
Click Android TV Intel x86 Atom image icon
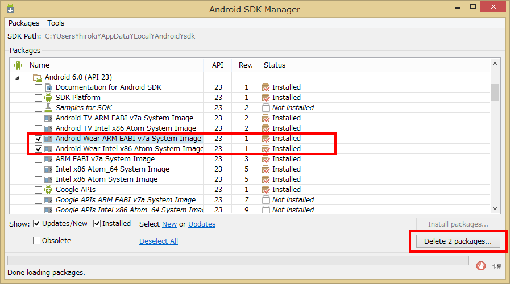48,129
